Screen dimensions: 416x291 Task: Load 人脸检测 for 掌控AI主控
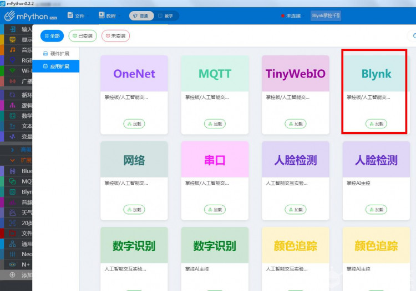(x=376, y=210)
